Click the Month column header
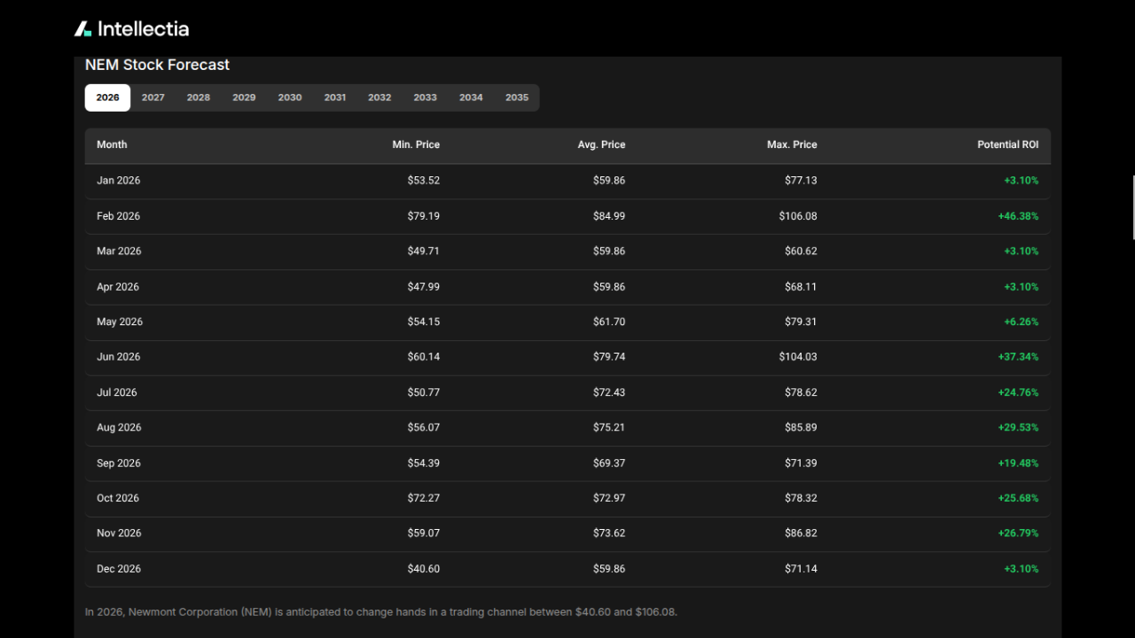Screen dimensions: 1135x638 click(x=112, y=144)
